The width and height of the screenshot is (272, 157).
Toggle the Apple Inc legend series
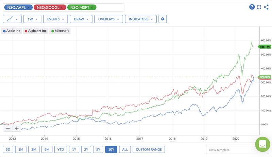(x=12, y=31)
